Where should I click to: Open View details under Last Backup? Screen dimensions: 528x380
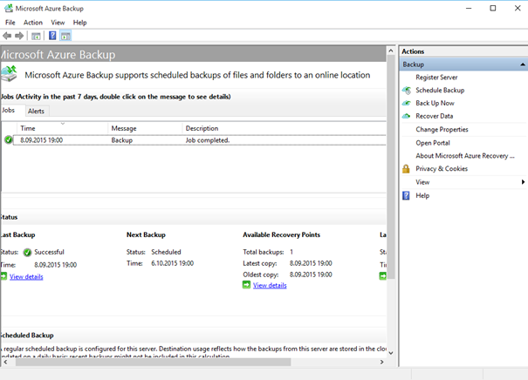26,276
